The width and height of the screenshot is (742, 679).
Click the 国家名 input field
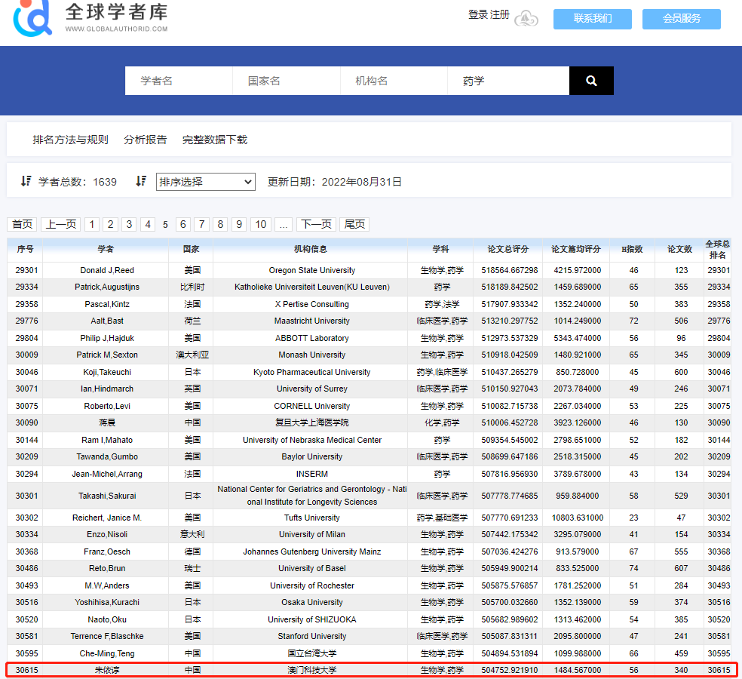click(x=286, y=81)
